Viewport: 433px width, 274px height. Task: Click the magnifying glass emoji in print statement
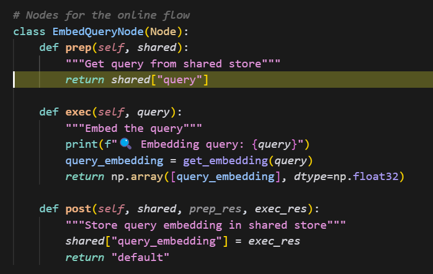[126, 144]
